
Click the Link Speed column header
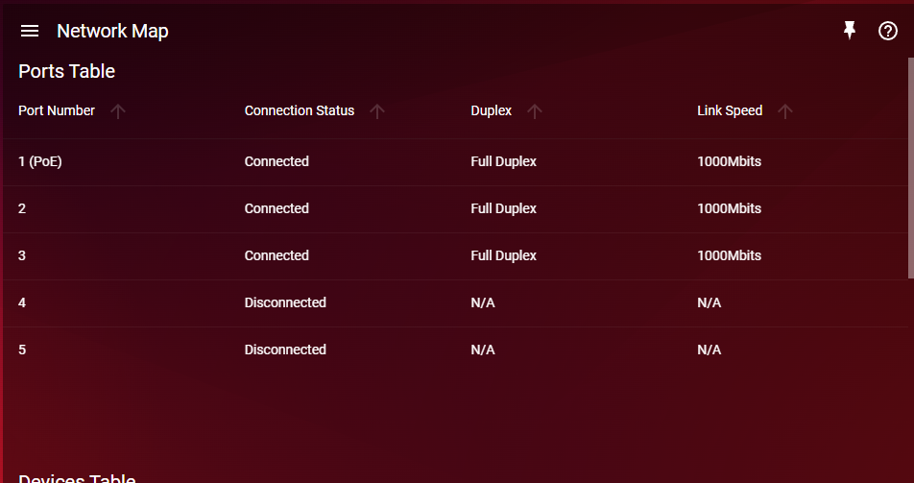[x=730, y=110]
